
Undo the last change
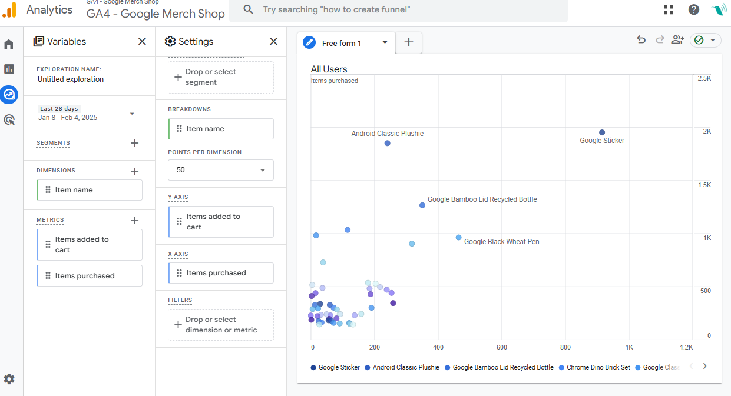click(x=641, y=40)
